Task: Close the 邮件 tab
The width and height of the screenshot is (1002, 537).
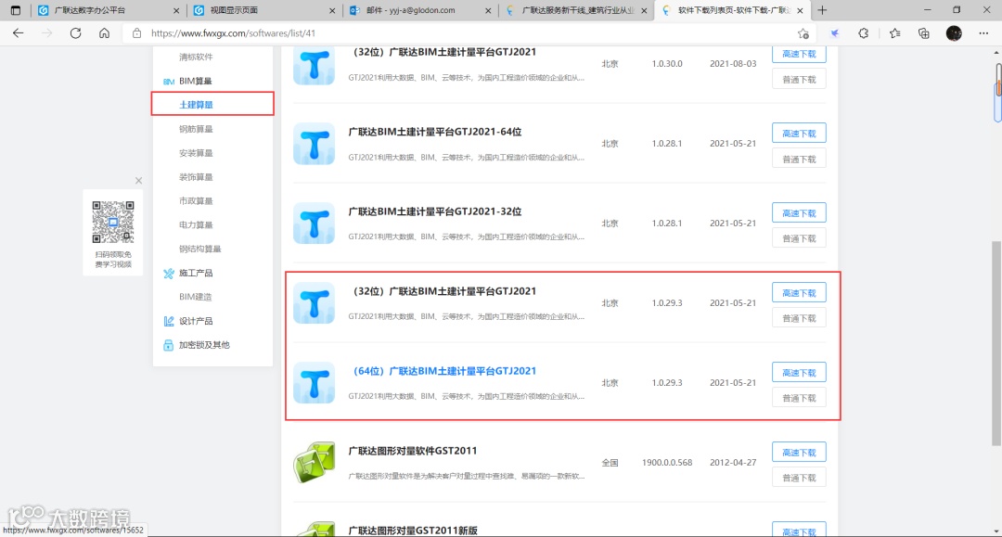Action: [x=488, y=10]
